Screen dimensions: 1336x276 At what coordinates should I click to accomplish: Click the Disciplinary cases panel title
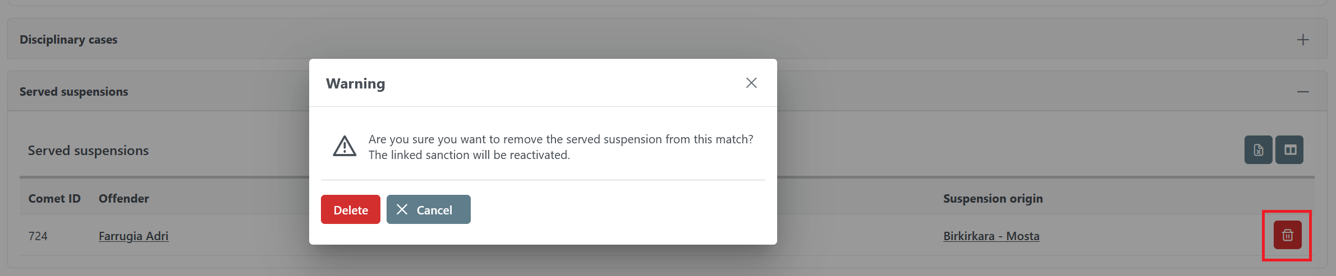click(x=68, y=40)
